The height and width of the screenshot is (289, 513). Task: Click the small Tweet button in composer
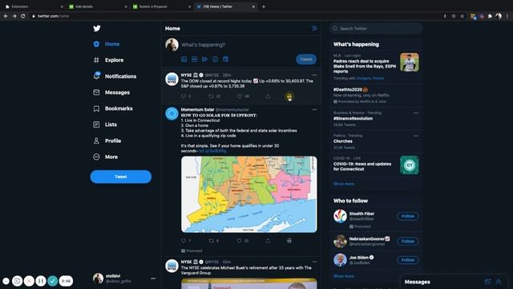[x=306, y=59]
